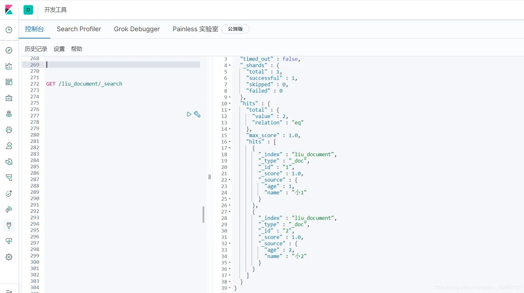Image resolution: width=524 pixels, height=293 pixels.
Task: Open the space selector D avatar
Action: [x=28, y=10]
